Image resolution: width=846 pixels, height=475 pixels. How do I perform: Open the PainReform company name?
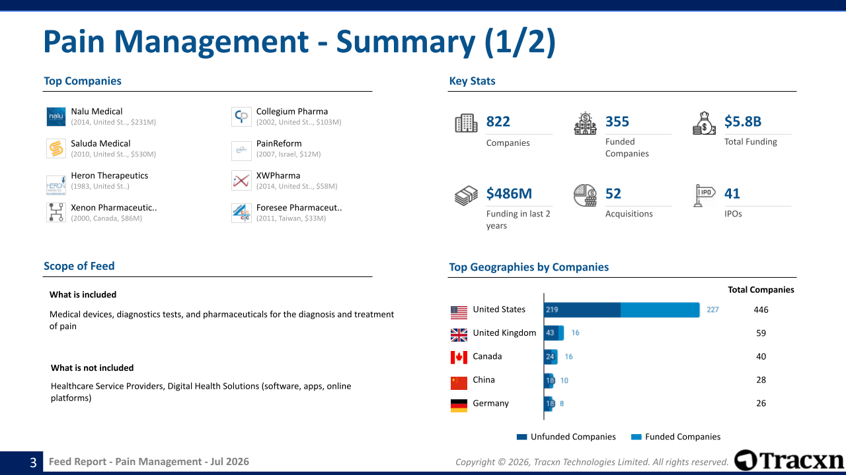click(x=279, y=144)
